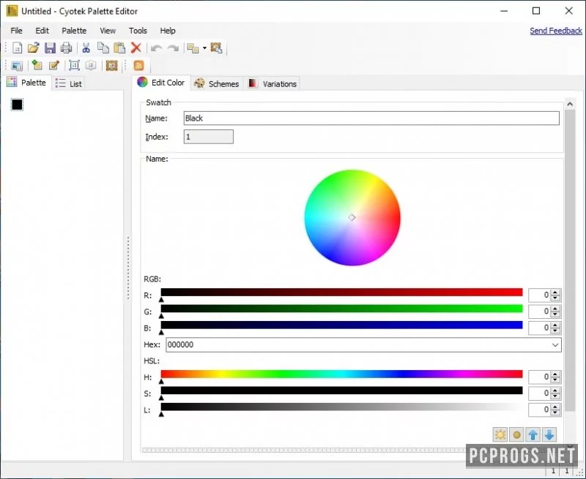Undo the last action
The image size is (586, 479).
[x=156, y=48]
